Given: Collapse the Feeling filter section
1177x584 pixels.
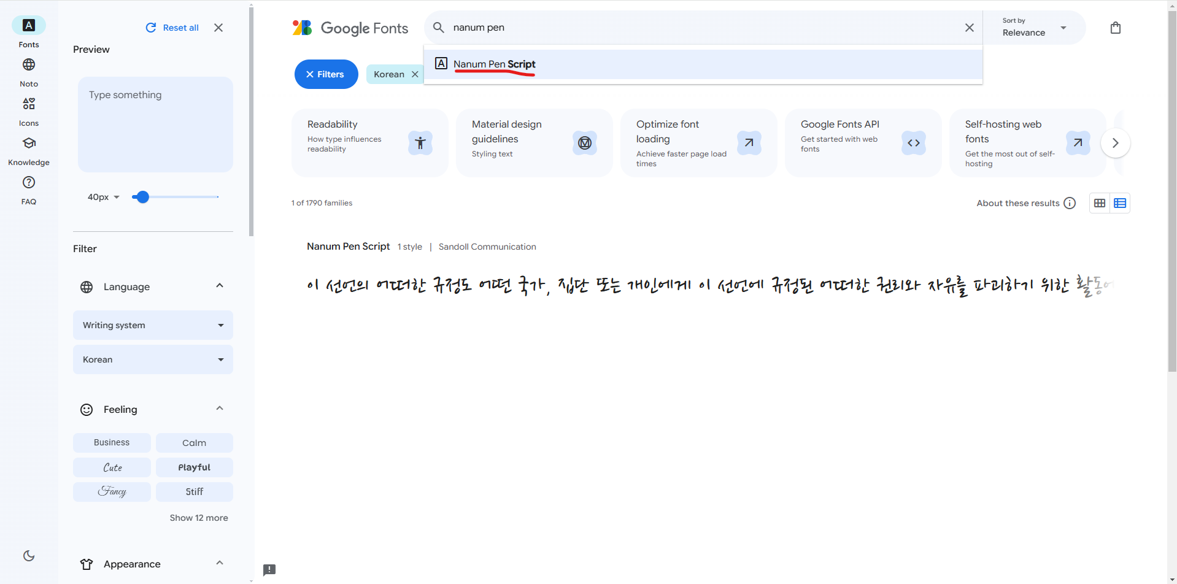Looking at the screenshot, I should click(x=220, y=409).
